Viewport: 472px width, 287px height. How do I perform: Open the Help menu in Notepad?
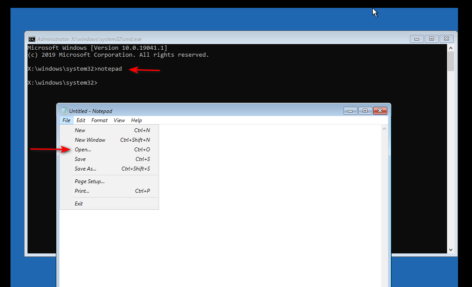[x=136, y=120]
